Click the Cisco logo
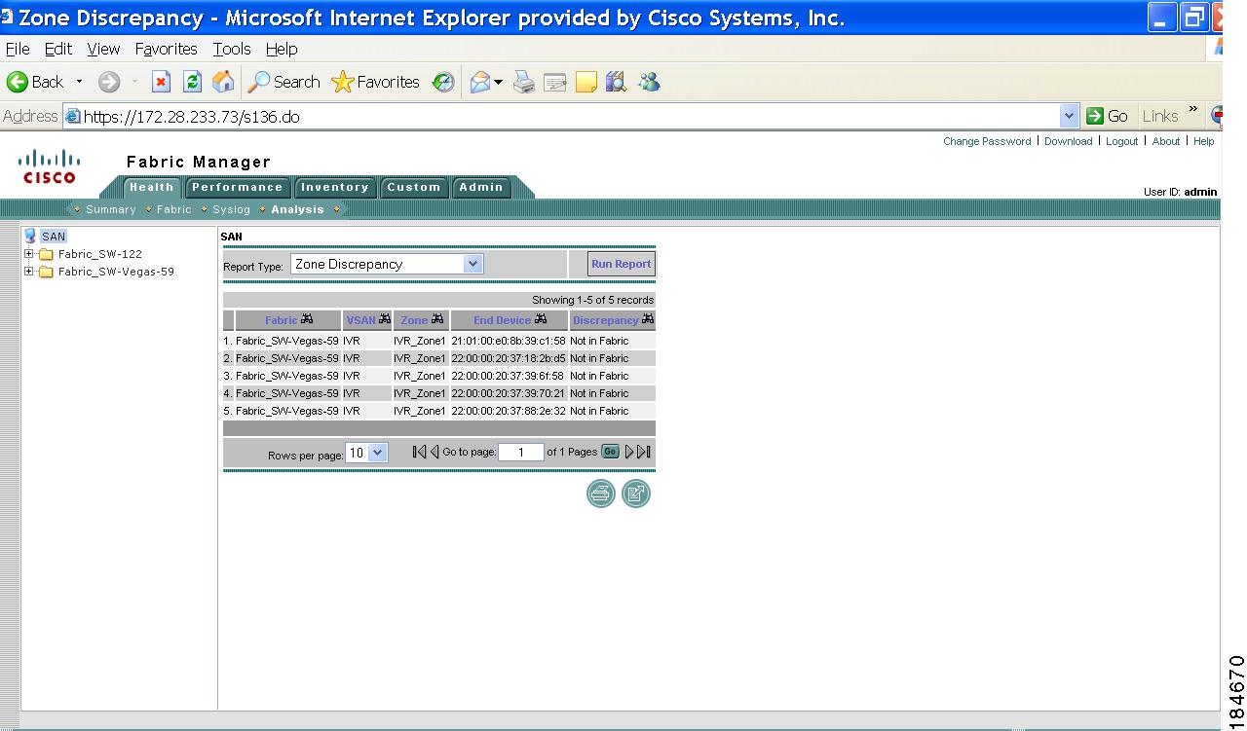1247x731 pixels. point(50,165)
